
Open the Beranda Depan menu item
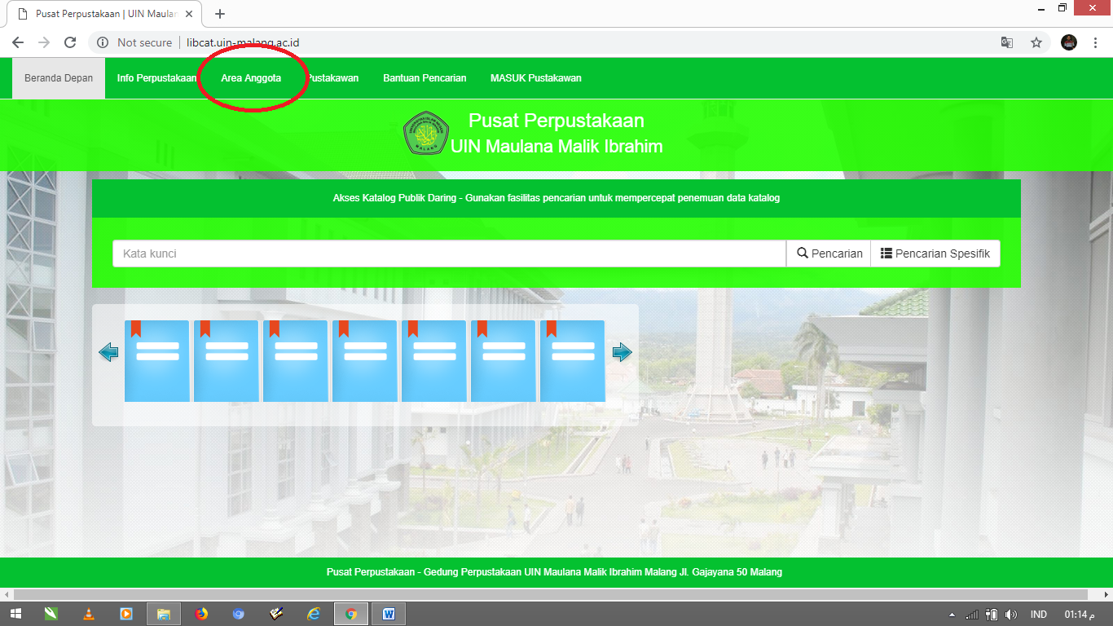59,78
